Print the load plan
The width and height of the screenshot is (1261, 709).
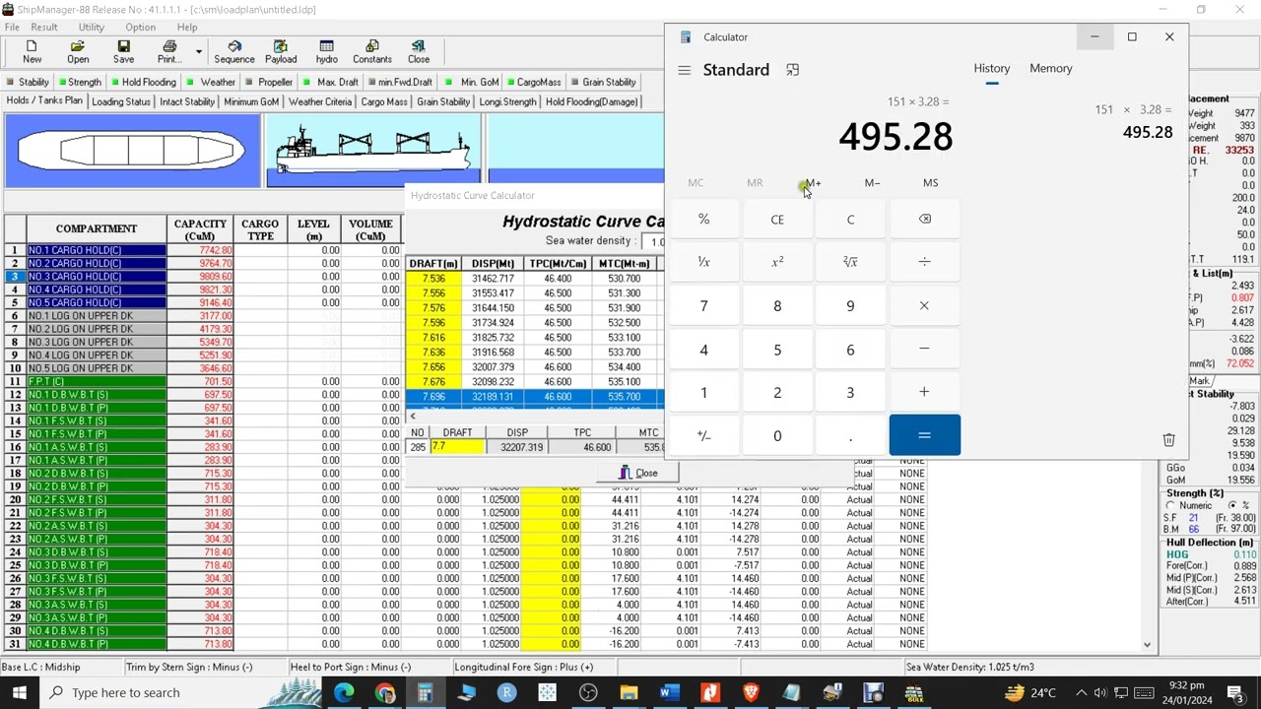coord(168,52)
